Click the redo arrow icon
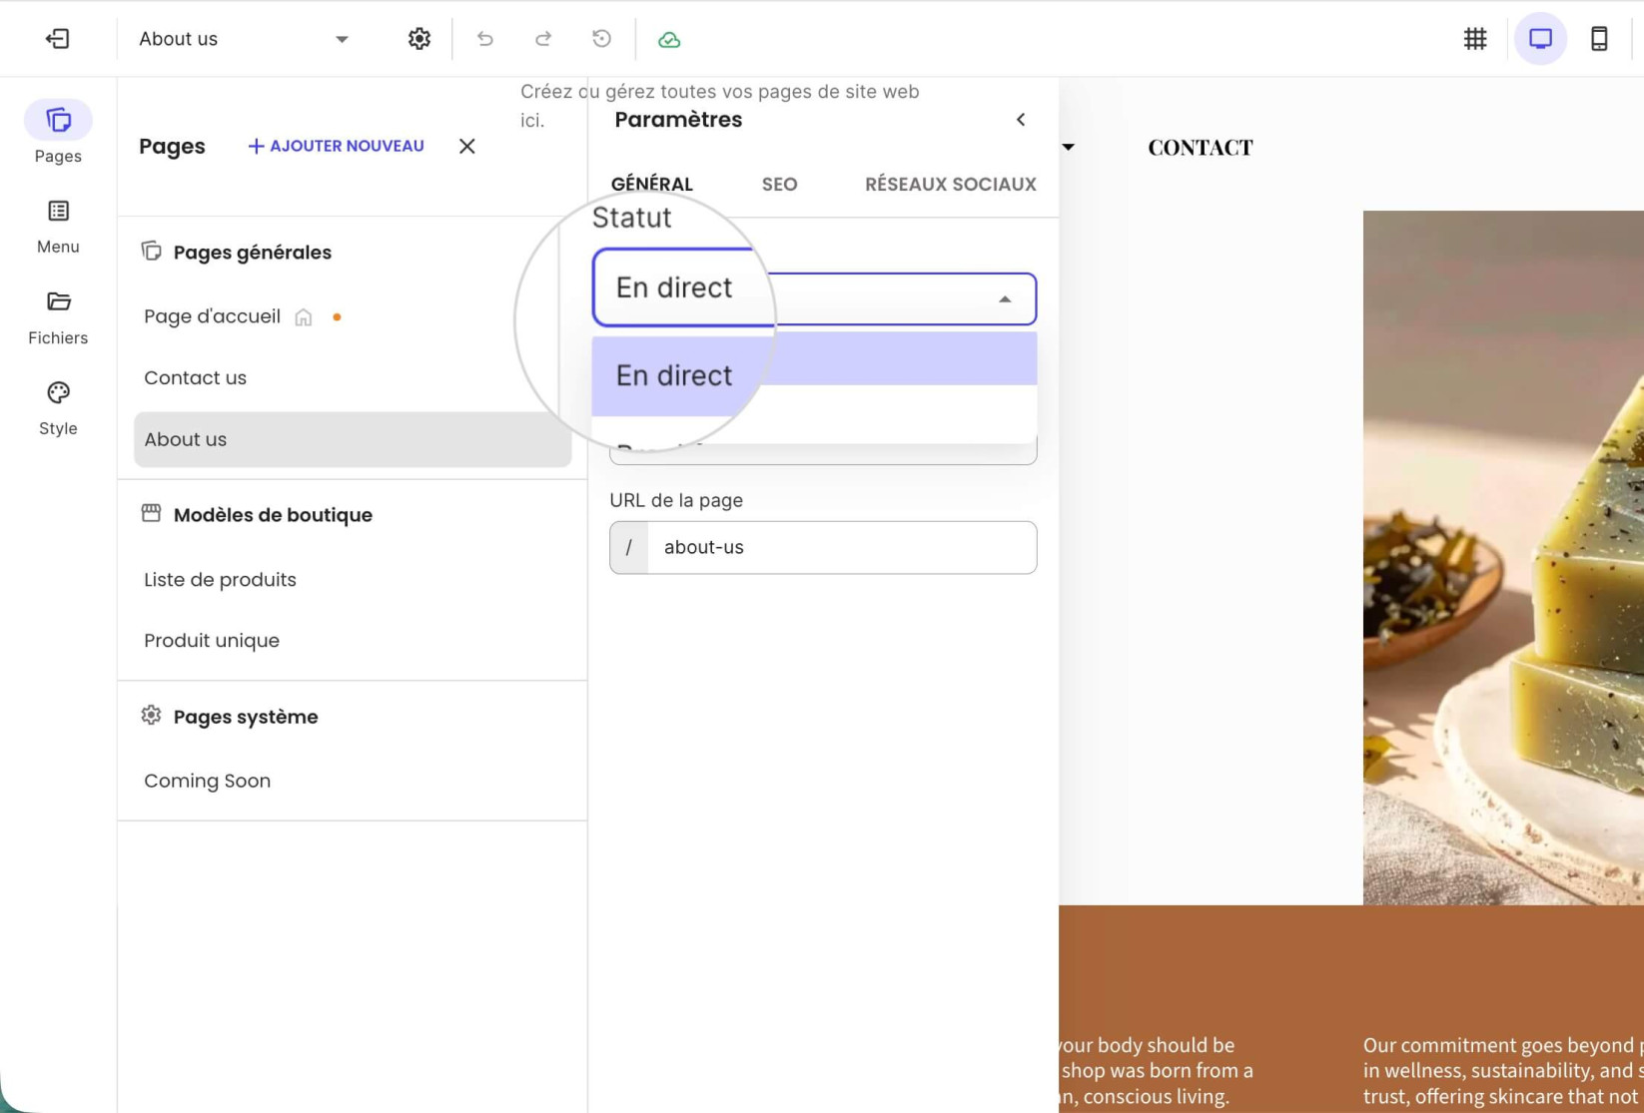 click(x=543, y=39)
